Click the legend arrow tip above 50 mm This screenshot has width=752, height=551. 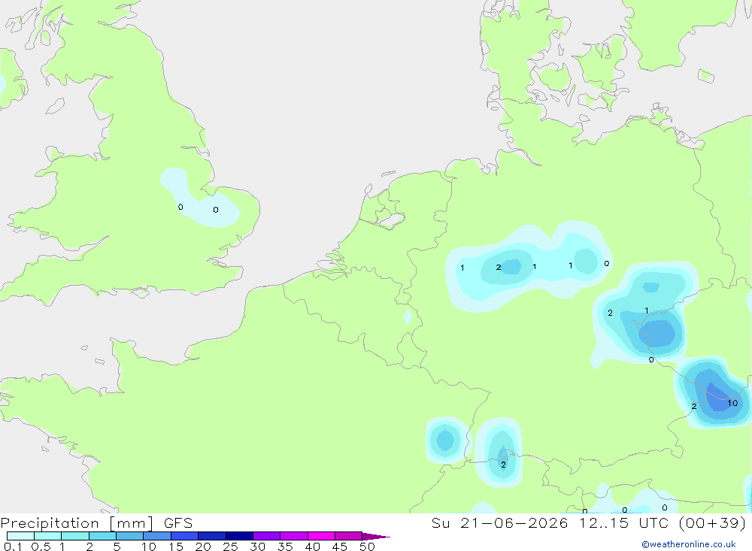coord(376,536)
